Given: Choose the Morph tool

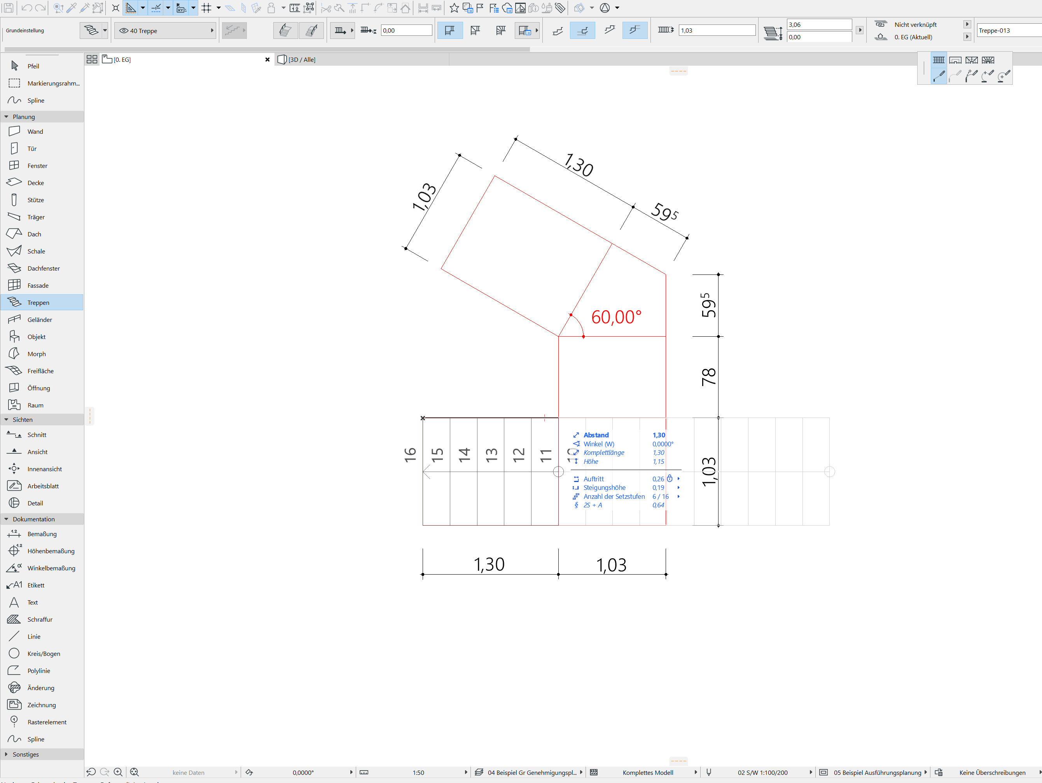Looking at the screenshot, I should click(x=36, y=354).
